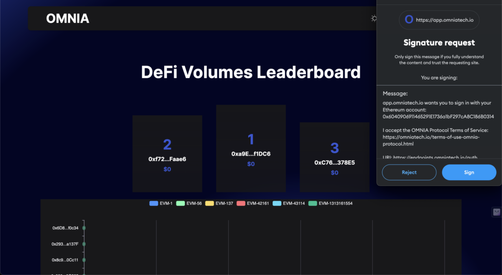Click the app.omniatech.io site badge

click(439, 20)
